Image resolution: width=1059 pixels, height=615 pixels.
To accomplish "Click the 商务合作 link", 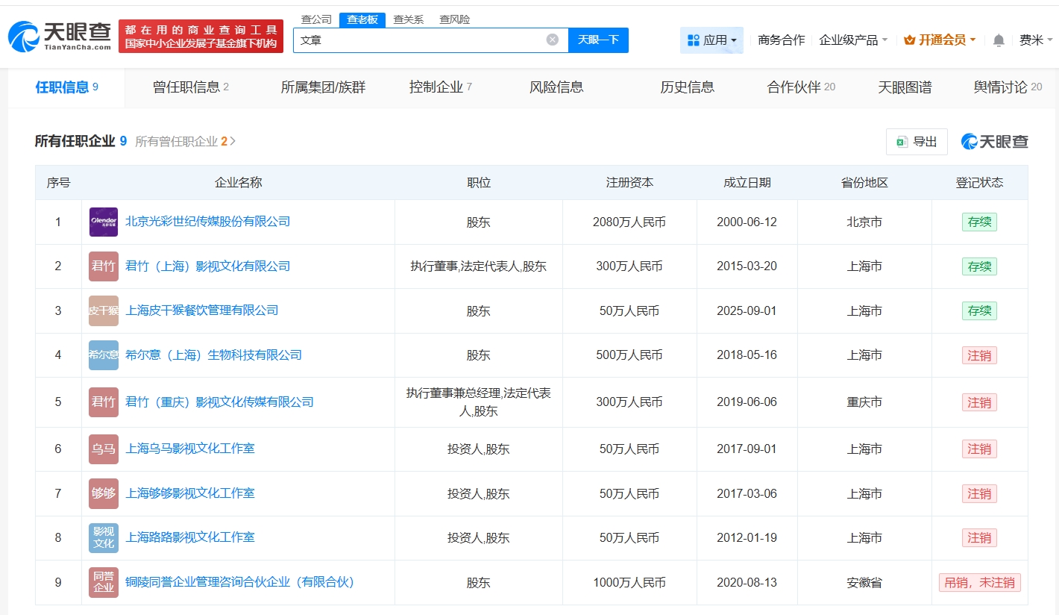I will [x=781, y=40].
